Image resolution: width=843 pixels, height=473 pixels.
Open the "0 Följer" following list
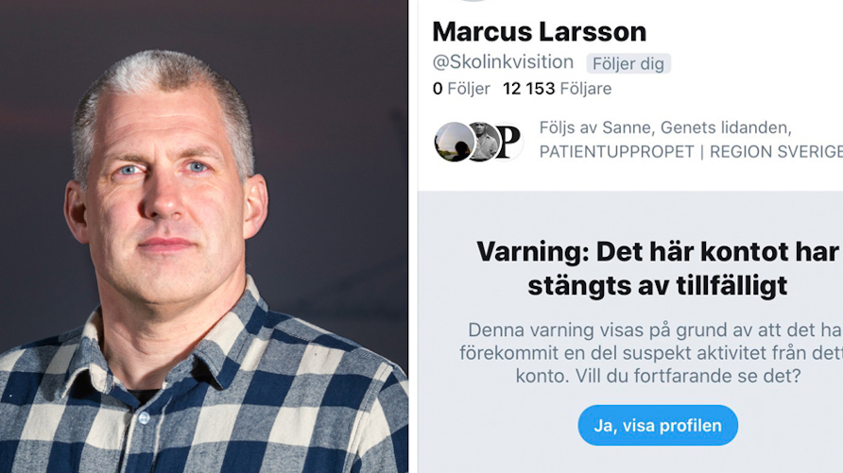click(461, 89)
